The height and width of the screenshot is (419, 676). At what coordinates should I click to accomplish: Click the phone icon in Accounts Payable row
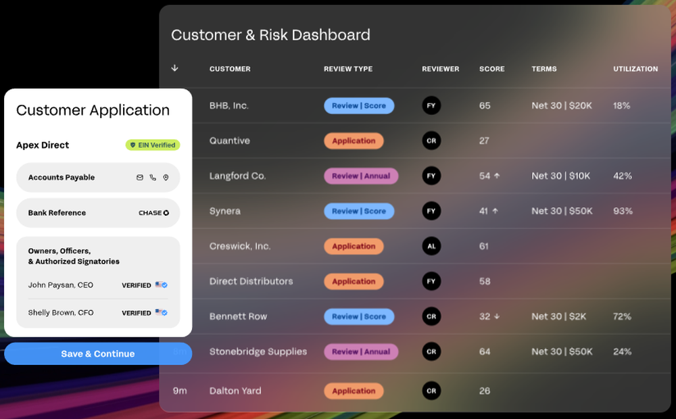point(153,178)
